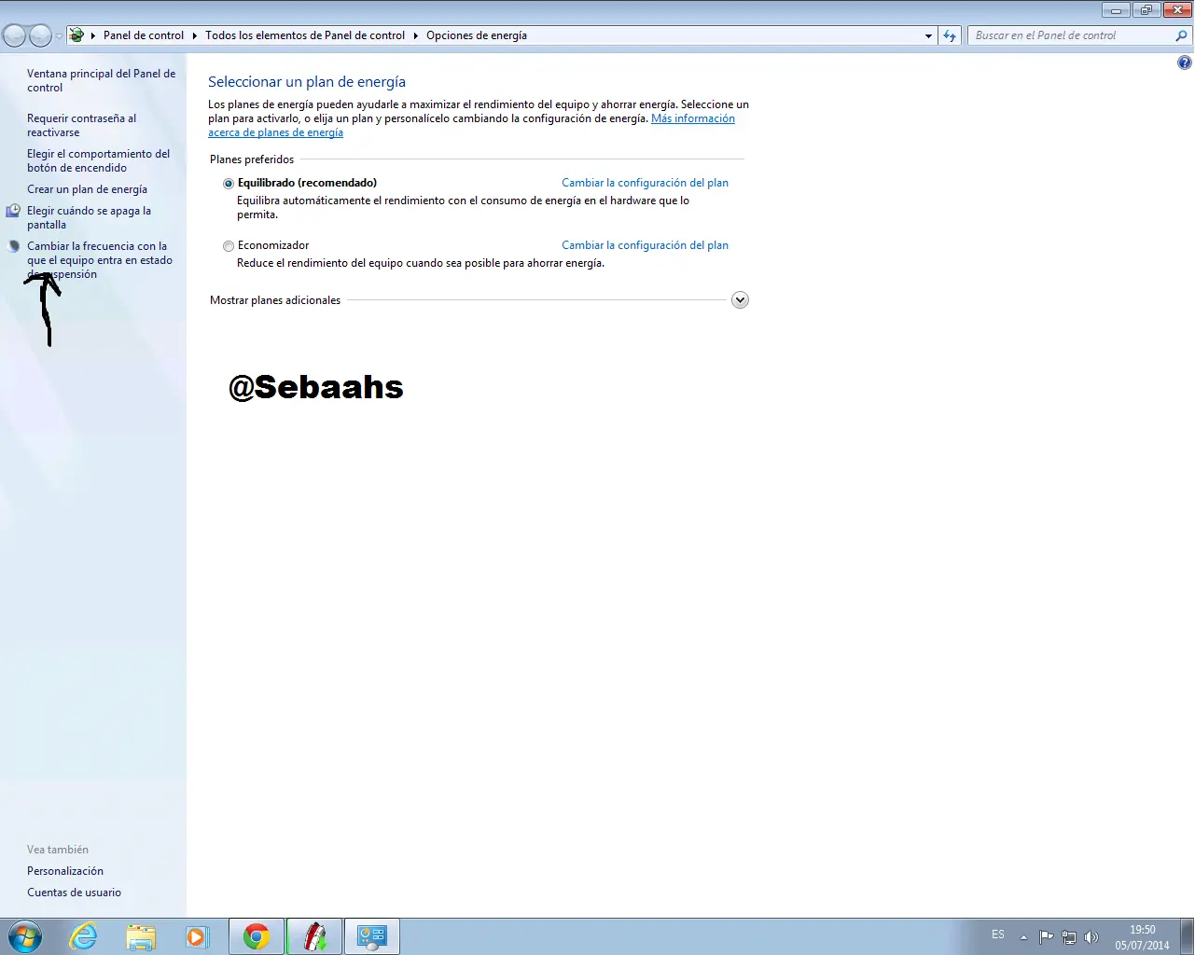Open the Windows Start button

pos(24,936)
